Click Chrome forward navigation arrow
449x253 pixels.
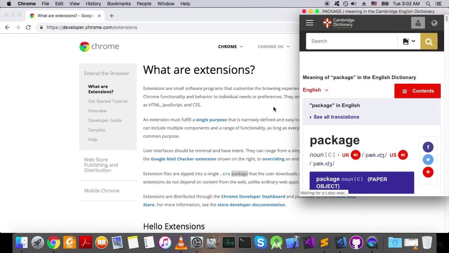click(x=18, y=27)
